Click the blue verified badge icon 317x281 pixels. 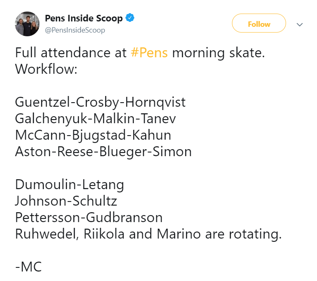point(130,18)
